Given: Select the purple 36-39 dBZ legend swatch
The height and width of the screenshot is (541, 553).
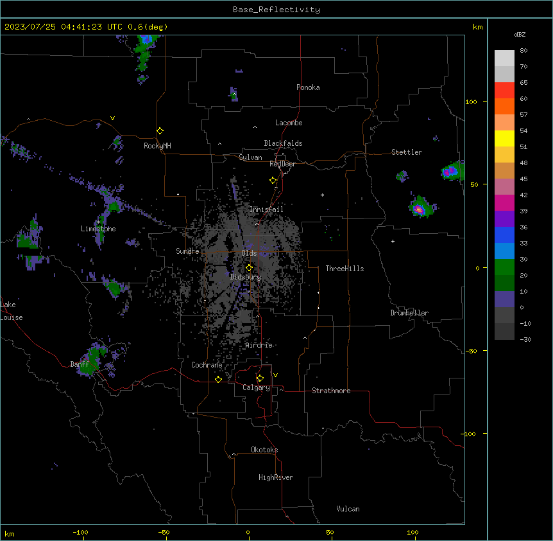Looking at the screenshot, I should point(504,219).
